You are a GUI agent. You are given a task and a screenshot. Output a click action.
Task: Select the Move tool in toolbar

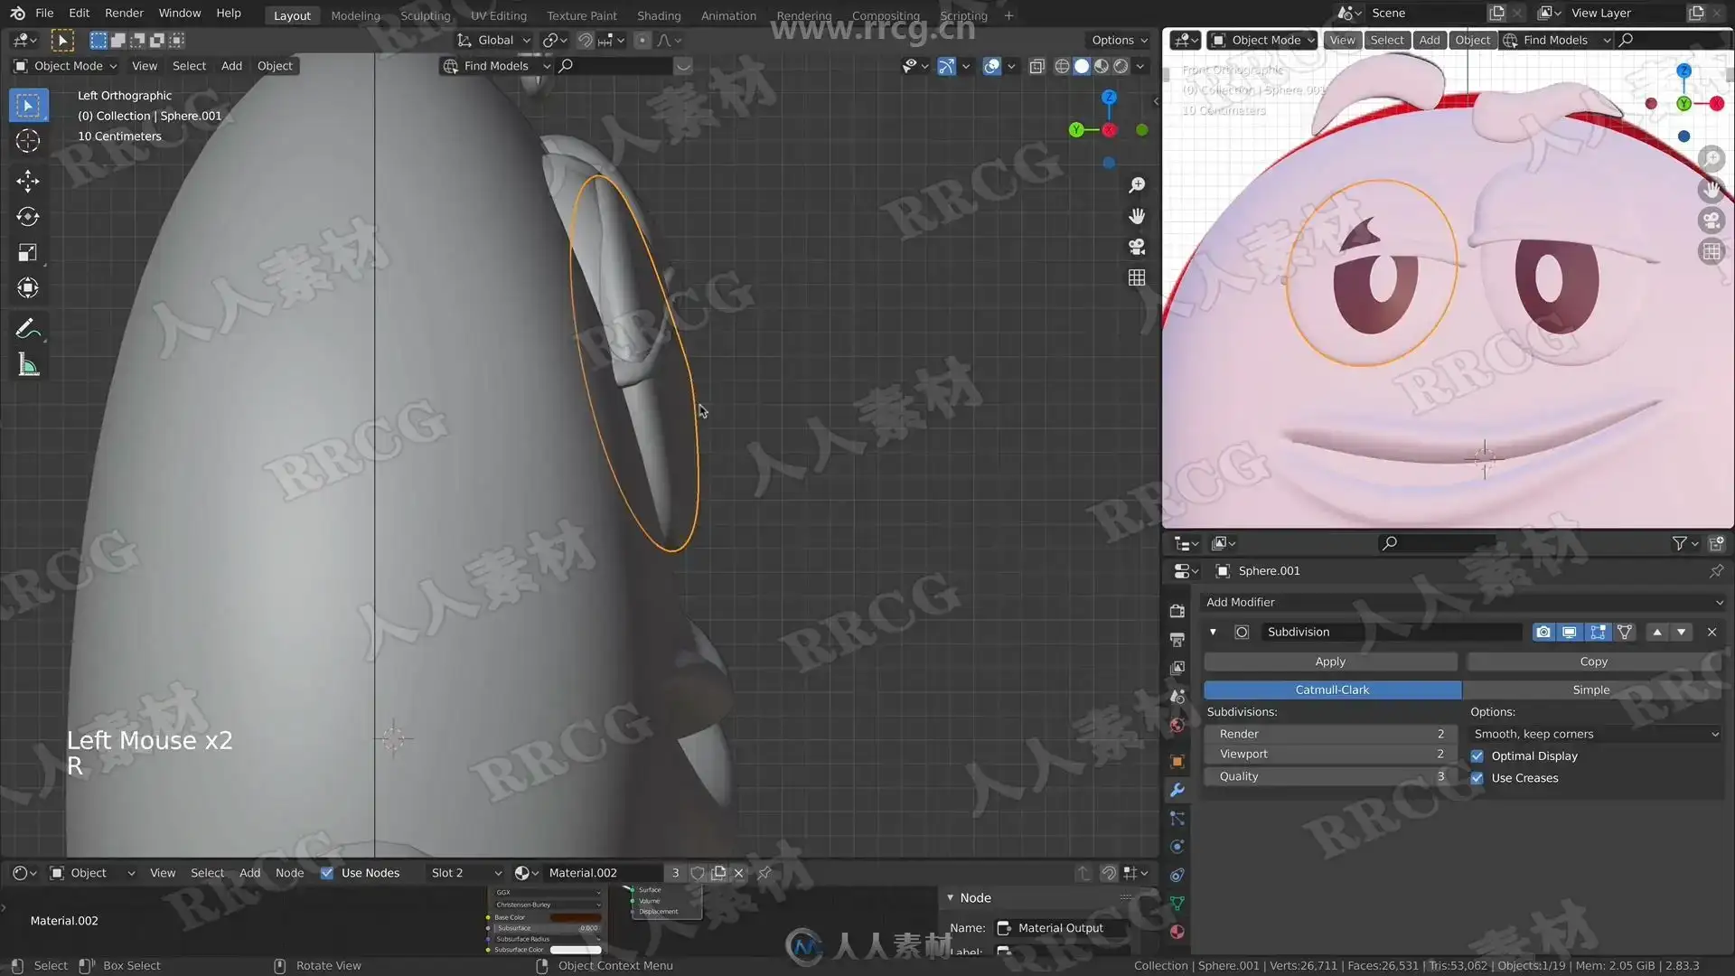pos(27,181)
